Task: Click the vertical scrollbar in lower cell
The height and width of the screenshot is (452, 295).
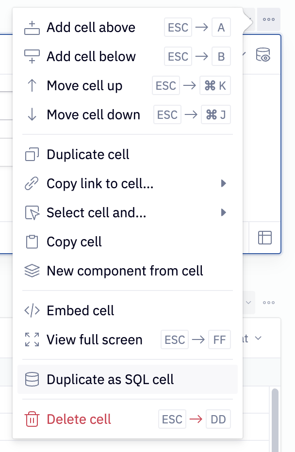Action: (275, 417)
